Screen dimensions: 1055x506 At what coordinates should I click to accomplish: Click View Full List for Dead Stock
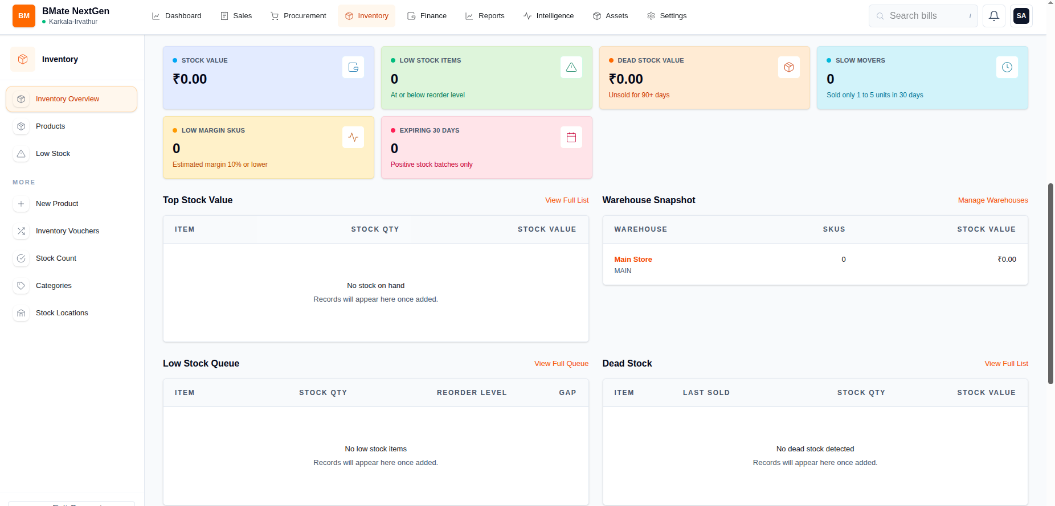[1007, 364]
